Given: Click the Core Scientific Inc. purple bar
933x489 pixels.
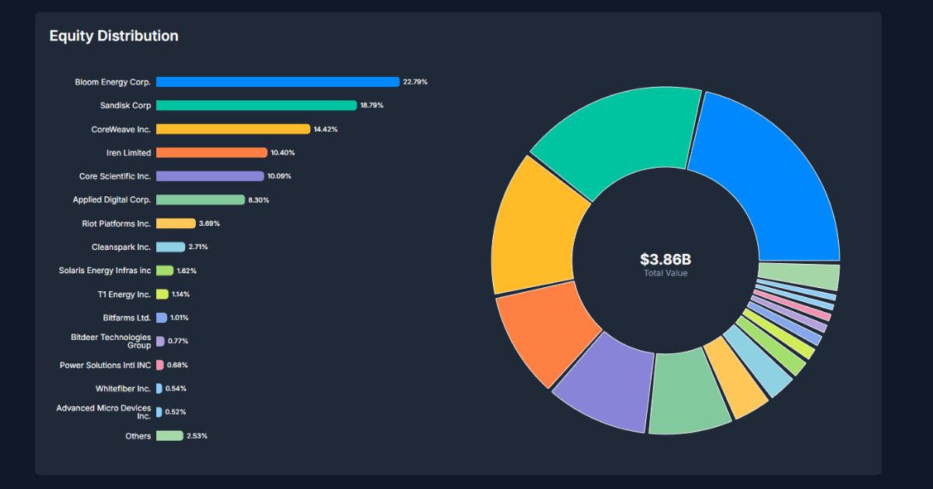Looking at the screenshot, I should coord(210,176).
